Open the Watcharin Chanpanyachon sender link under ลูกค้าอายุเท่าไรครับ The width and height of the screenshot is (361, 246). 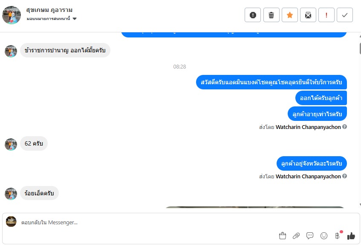(x=308, y=127)
